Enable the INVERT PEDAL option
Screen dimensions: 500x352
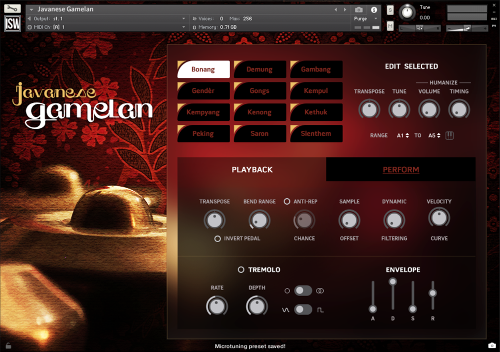(x=219, y=239)
